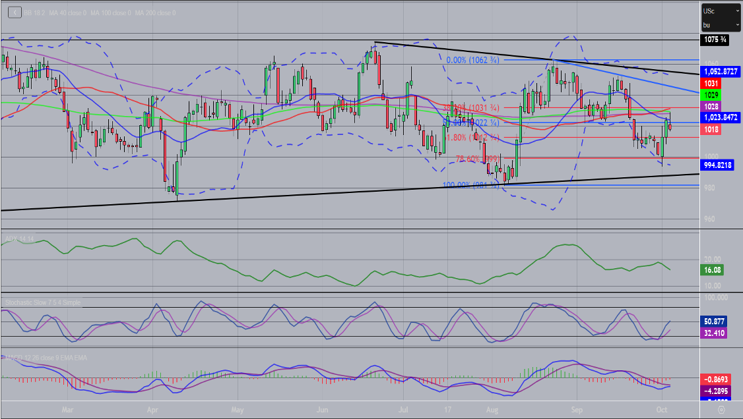Click the red 1031 price label
The image size is (743, 419).
tap(711, 84)
